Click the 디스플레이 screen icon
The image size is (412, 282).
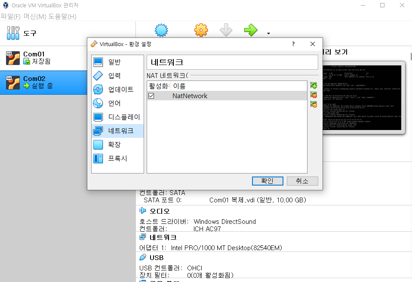(98, 117)
